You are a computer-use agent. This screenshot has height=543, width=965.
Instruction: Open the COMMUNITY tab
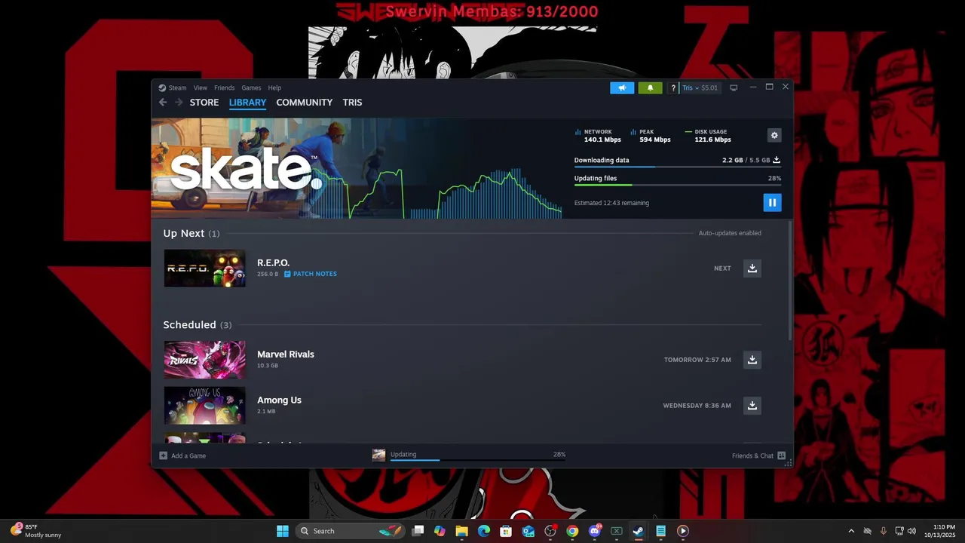point(304,103)
